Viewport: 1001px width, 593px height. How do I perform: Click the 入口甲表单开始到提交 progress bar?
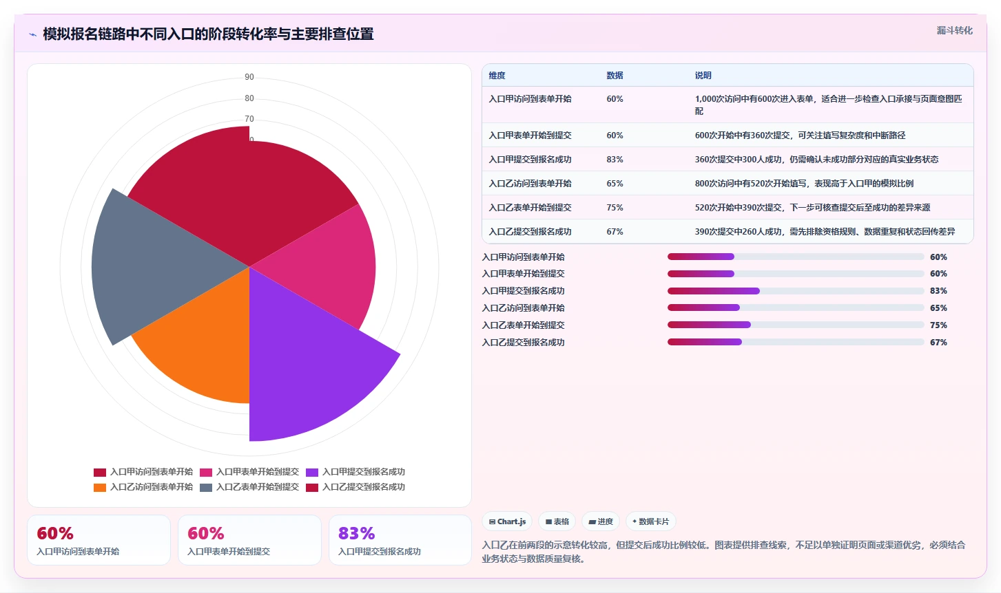click(796, 274)
